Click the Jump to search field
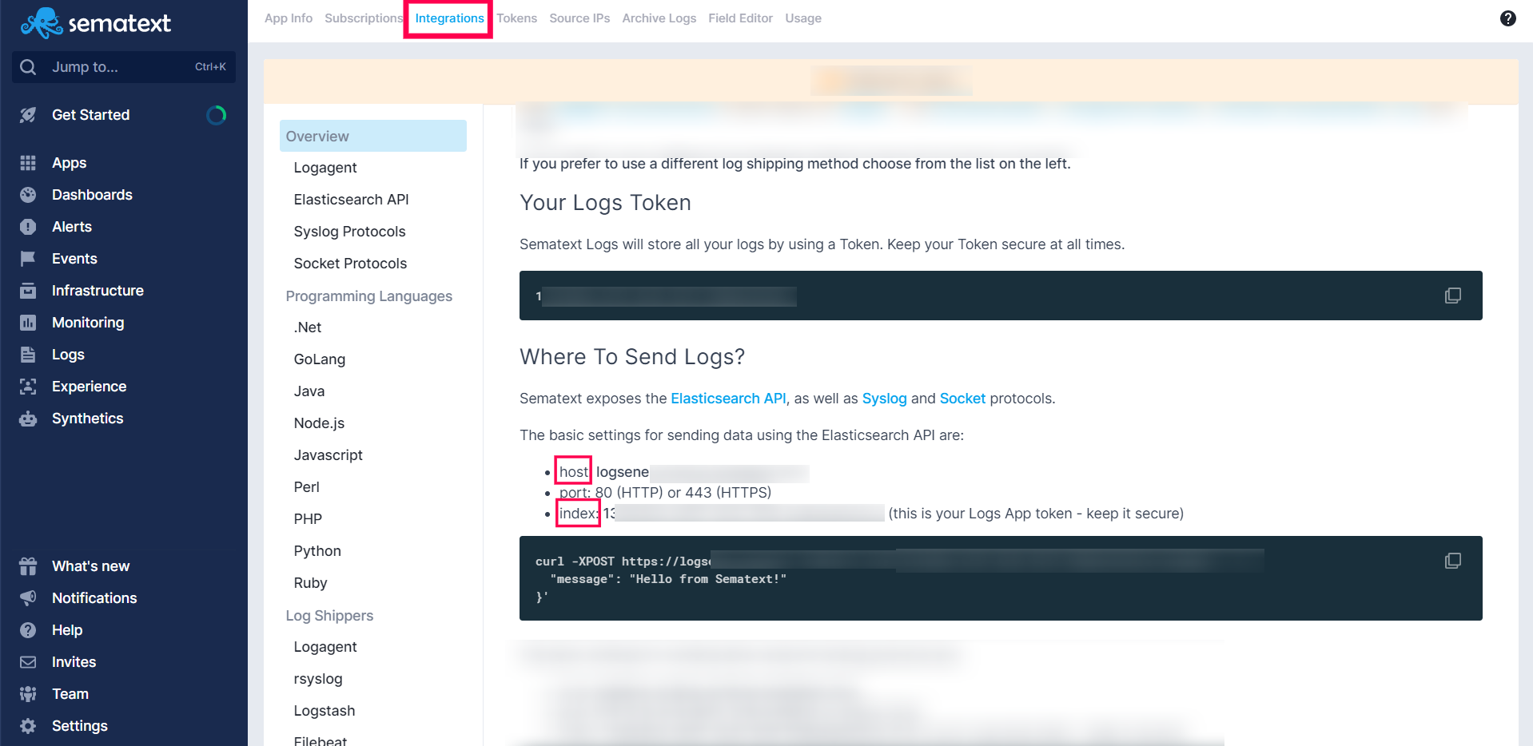This screenshot has width=1533, height=746. pyautogui.click(x=124, y=67)
